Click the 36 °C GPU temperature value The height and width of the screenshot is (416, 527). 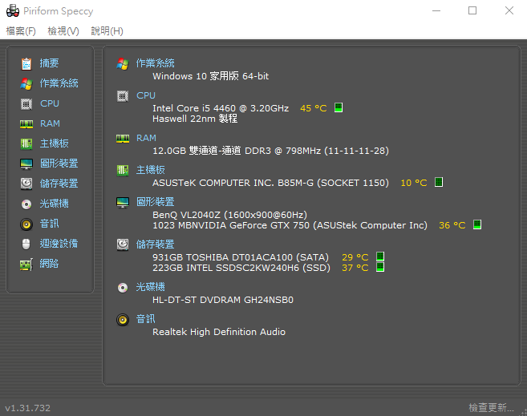tap(452, 225)
